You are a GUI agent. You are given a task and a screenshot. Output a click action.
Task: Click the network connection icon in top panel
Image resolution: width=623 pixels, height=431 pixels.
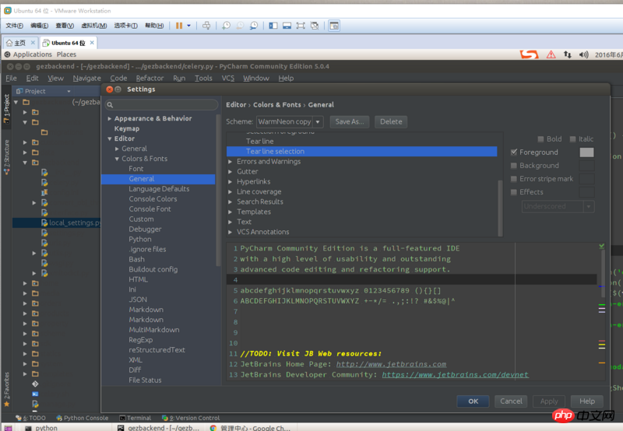click(568, 54)
